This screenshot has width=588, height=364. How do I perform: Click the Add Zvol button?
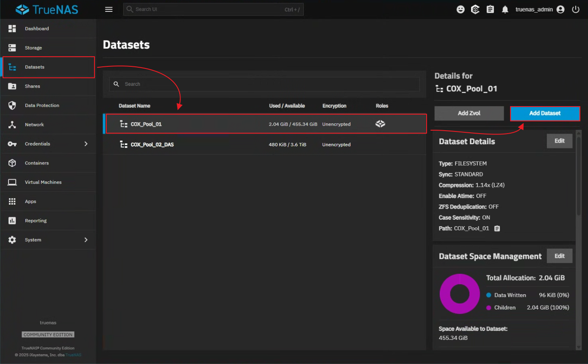pyautogui.click(x=469, y=113)
